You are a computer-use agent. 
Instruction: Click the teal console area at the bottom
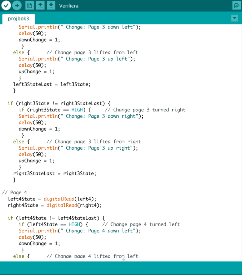(121, 268)
